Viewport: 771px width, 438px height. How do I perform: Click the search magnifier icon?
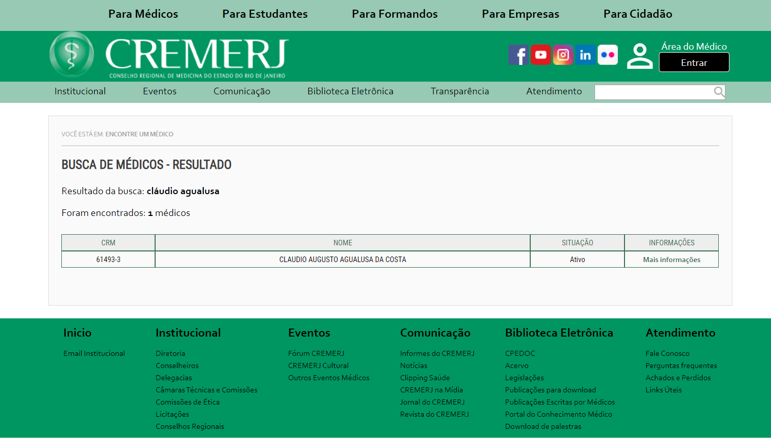click(719, 92)
